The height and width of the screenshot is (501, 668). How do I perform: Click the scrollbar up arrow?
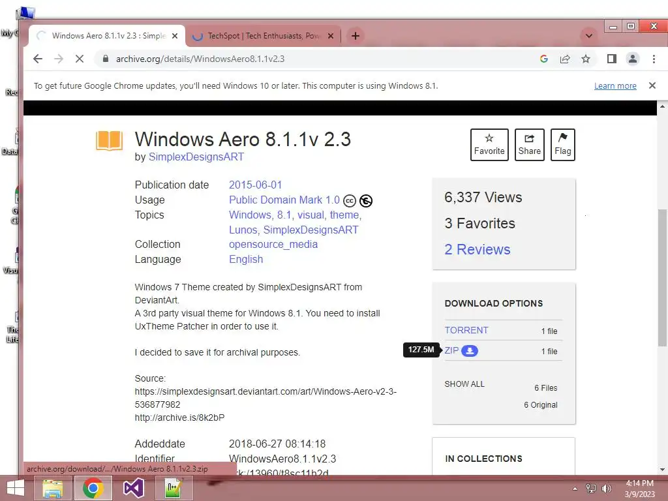pos(662,106)
